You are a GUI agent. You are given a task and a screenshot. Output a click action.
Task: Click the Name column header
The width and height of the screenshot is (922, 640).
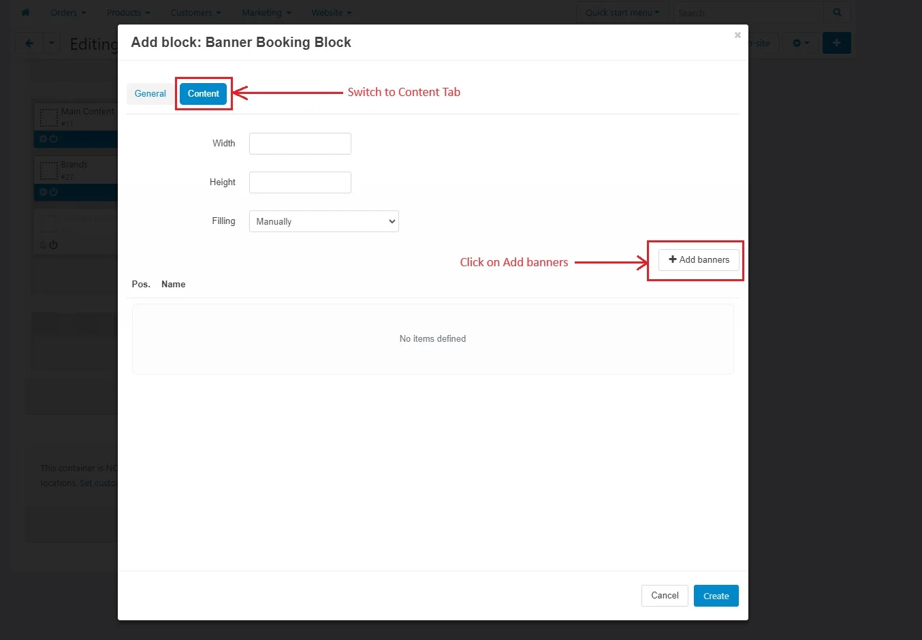(173, 285)
